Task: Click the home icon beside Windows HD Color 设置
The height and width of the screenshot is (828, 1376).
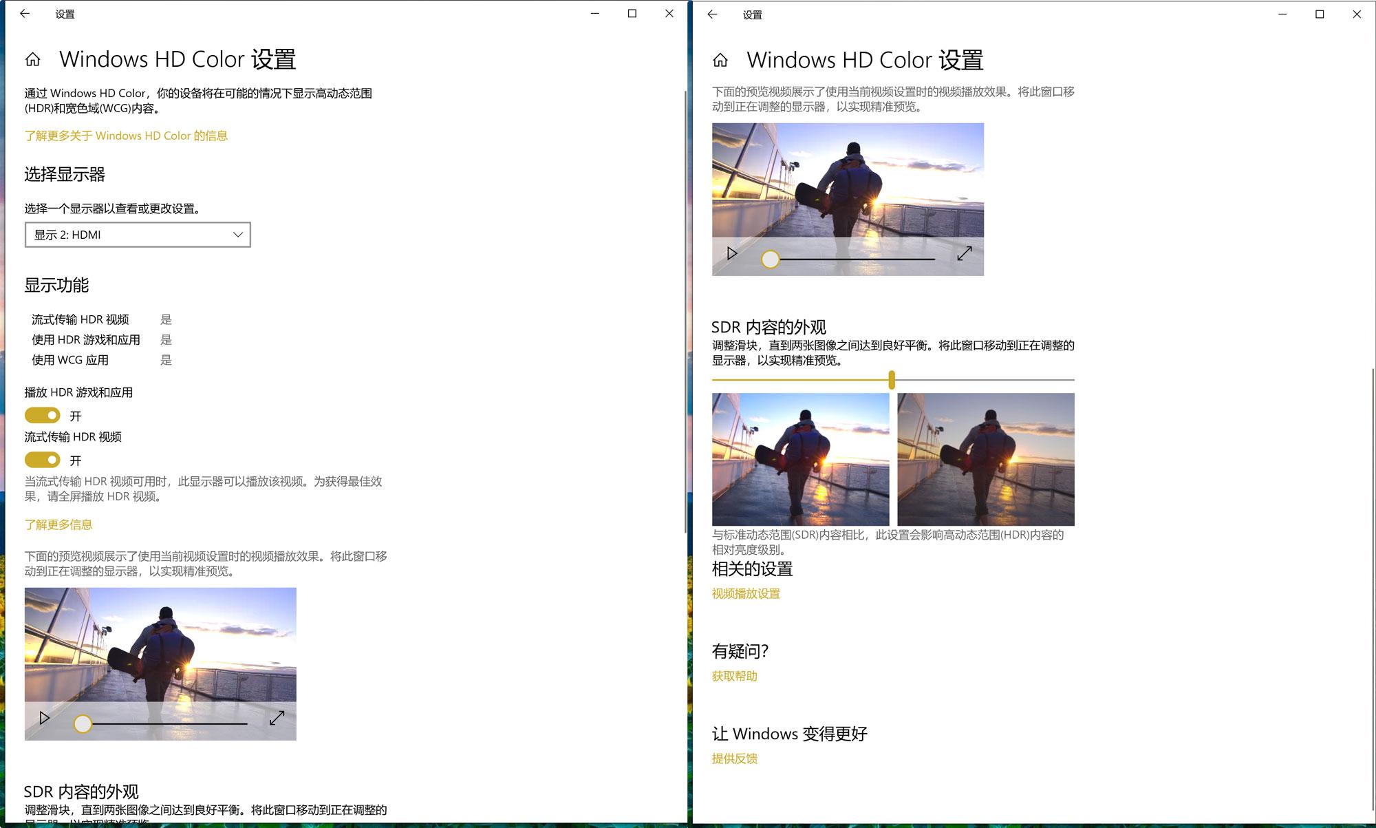Action: [x=31, y=59]
